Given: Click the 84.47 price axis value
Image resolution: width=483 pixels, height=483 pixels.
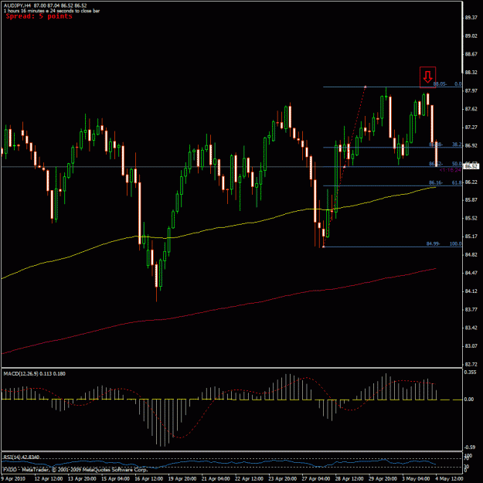Looking at the screenshot, I should pyautogui.click(x=471, y=273).
